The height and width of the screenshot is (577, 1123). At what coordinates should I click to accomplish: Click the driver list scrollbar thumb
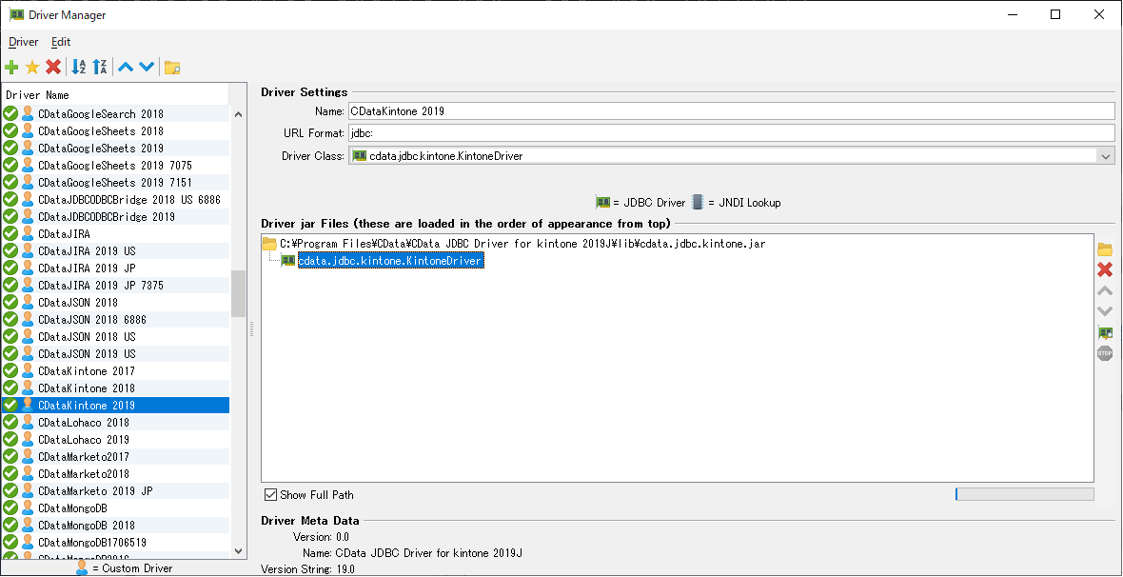tap(239, 294)
